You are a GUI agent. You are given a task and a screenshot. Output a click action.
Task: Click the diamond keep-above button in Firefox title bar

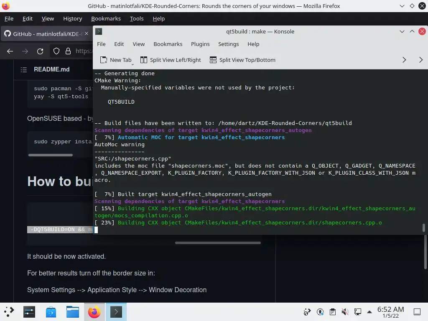412,6
